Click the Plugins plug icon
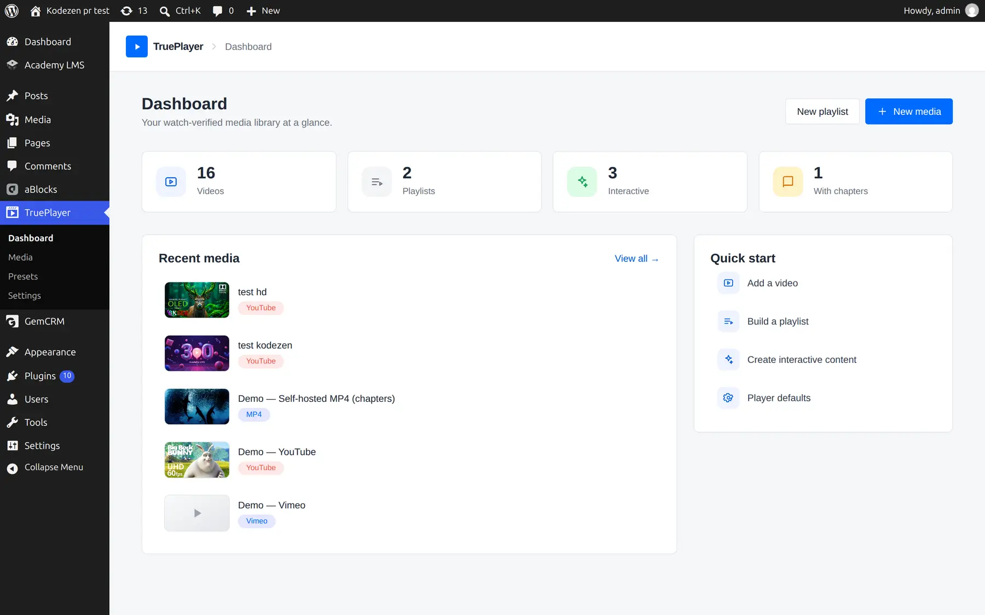985x615 pixels. click(12, 376)
